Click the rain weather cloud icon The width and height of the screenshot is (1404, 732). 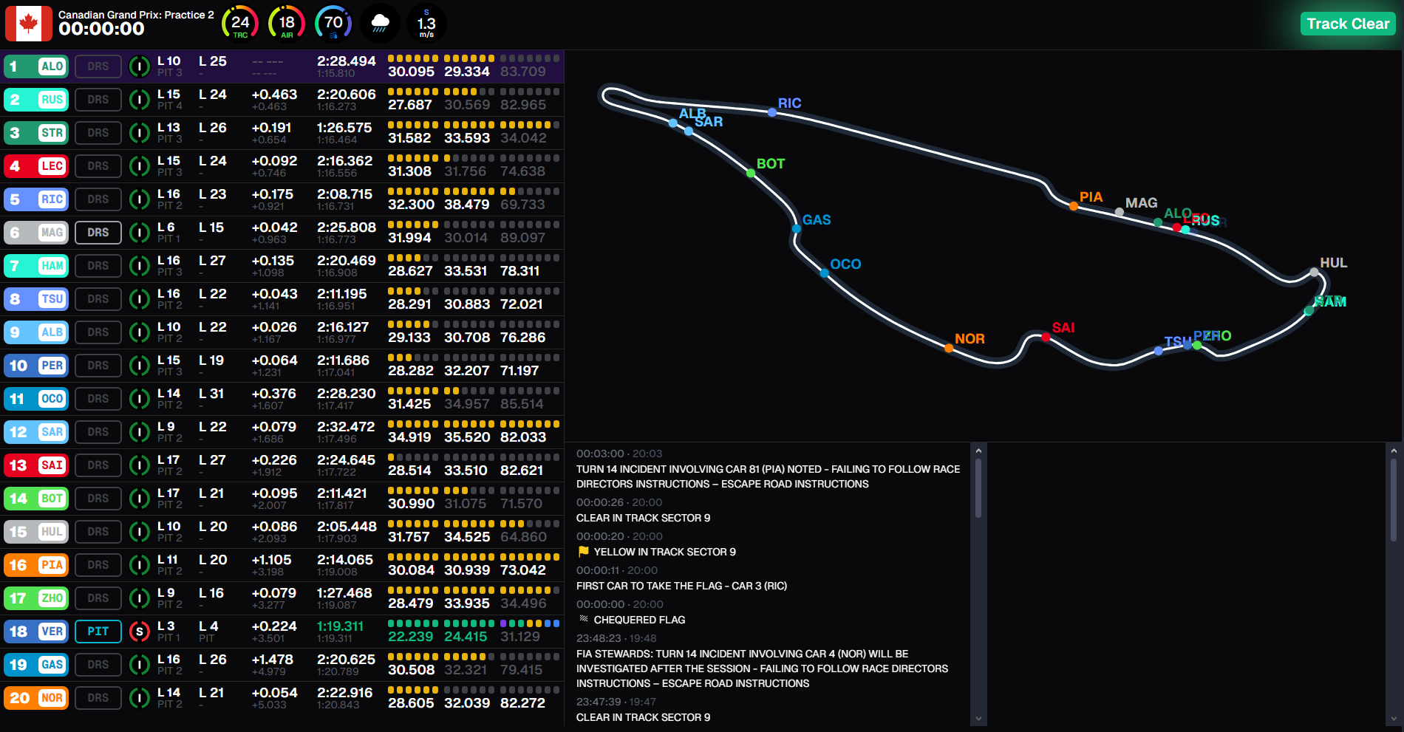pos(380,23)
